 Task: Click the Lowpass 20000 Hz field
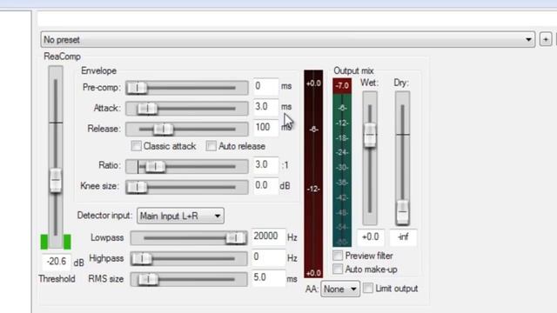tap(268, 236)
